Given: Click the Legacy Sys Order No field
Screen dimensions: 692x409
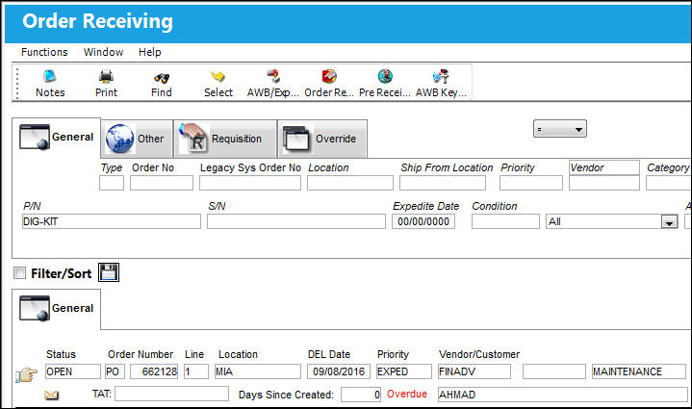Looking at the screenshot, I should [250, 183].
